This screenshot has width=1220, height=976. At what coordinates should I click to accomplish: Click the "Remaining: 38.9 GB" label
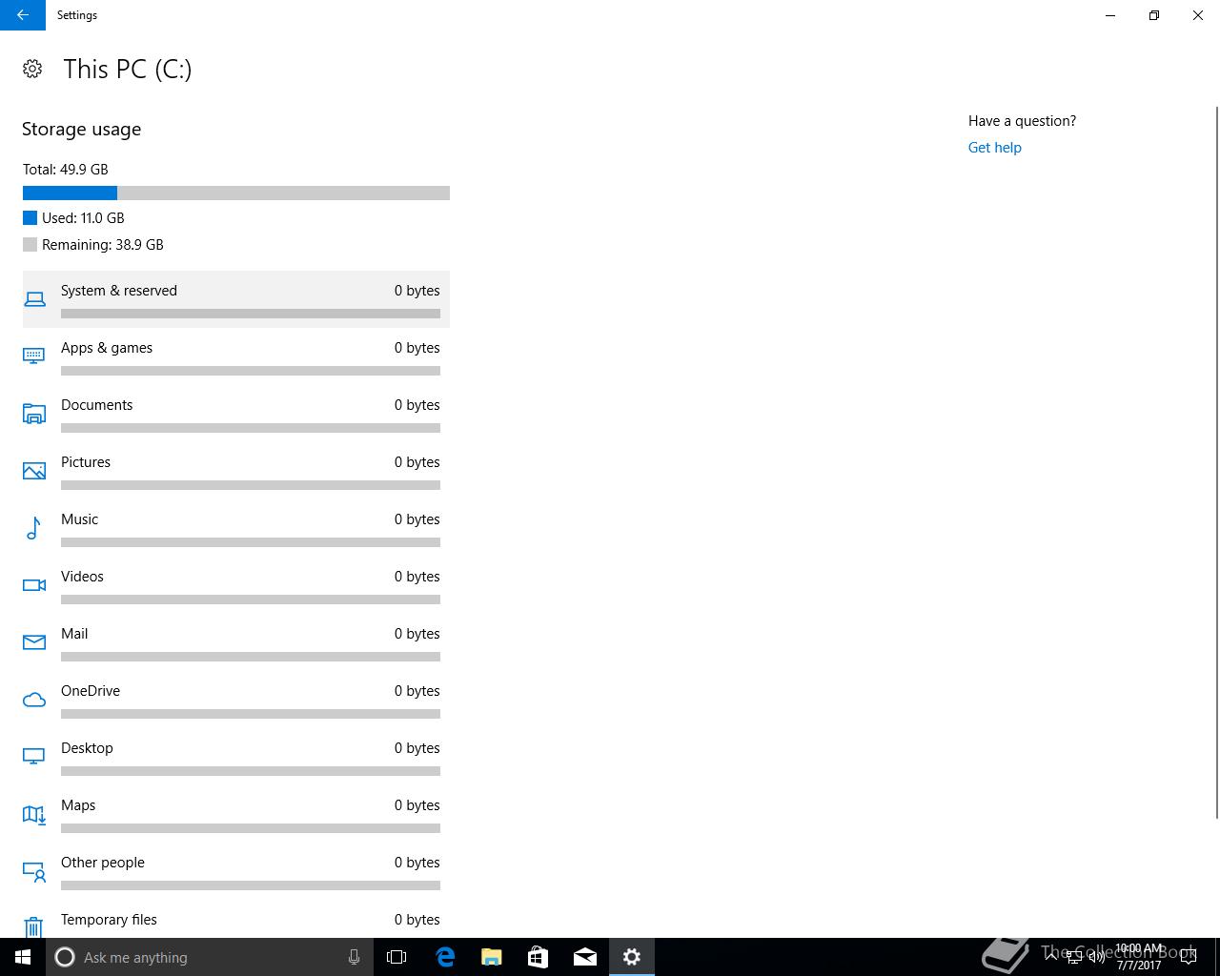point(103,245)
